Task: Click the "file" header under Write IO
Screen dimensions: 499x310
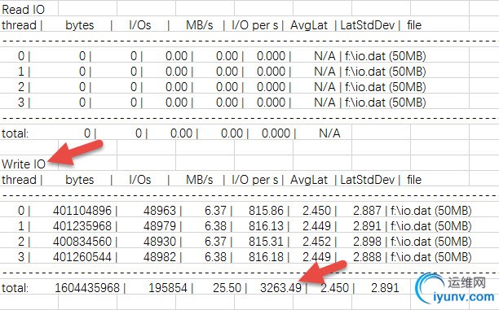Action: click(414, 180)
